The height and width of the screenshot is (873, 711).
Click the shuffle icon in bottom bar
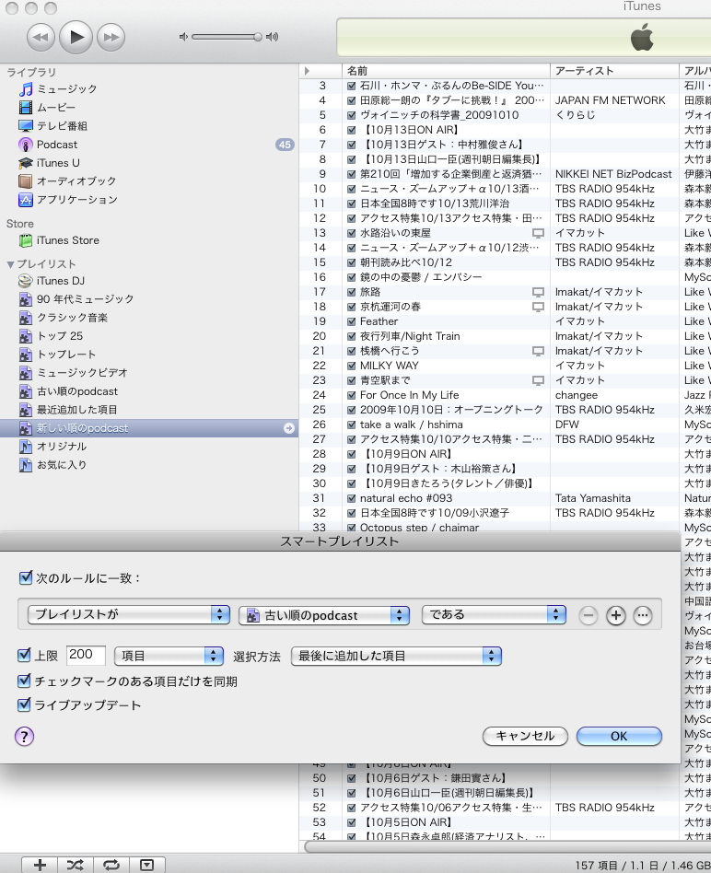pyautogui.click(x=76, y=865)
